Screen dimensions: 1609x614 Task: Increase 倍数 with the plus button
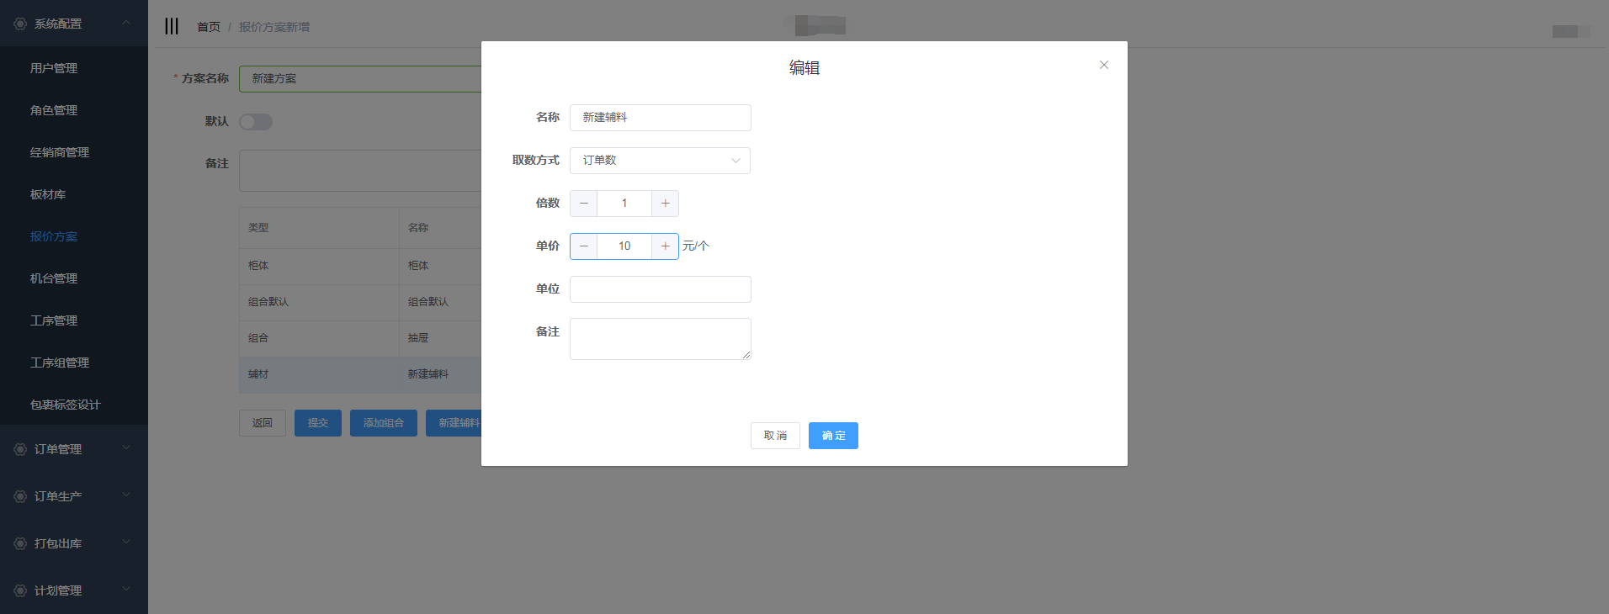(665, 204)
